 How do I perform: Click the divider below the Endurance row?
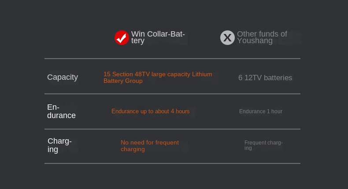pos(172,129)
